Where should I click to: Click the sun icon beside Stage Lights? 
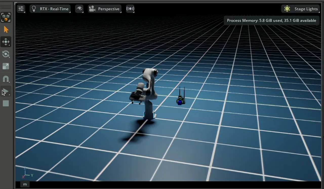[x=287, y=9]
